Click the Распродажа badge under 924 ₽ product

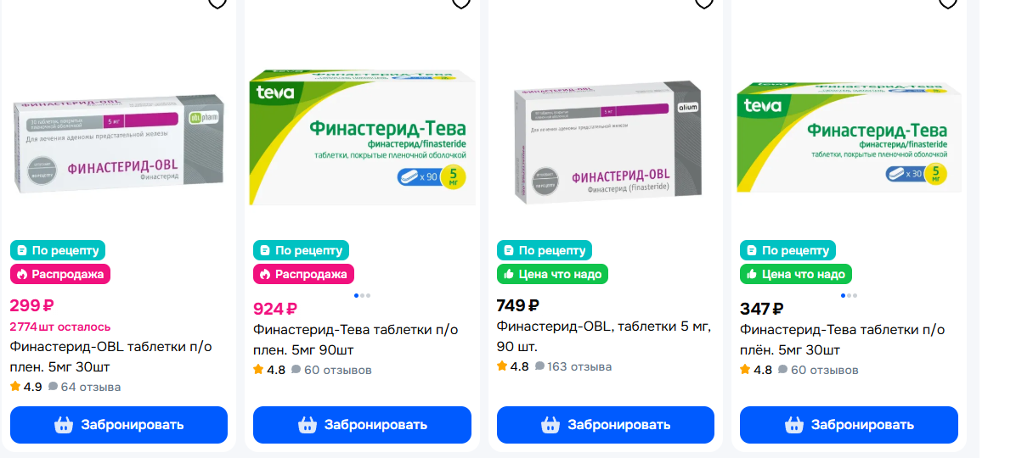coord(303,274)
